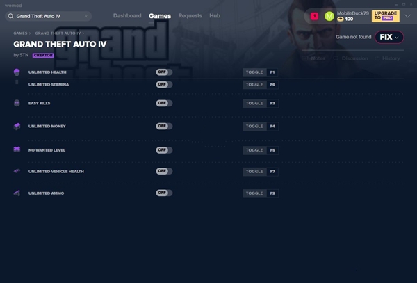417x283 pixels.
Task: Click the Grand Theft Auto IV breadcrumb
Action: coord(58,33)
